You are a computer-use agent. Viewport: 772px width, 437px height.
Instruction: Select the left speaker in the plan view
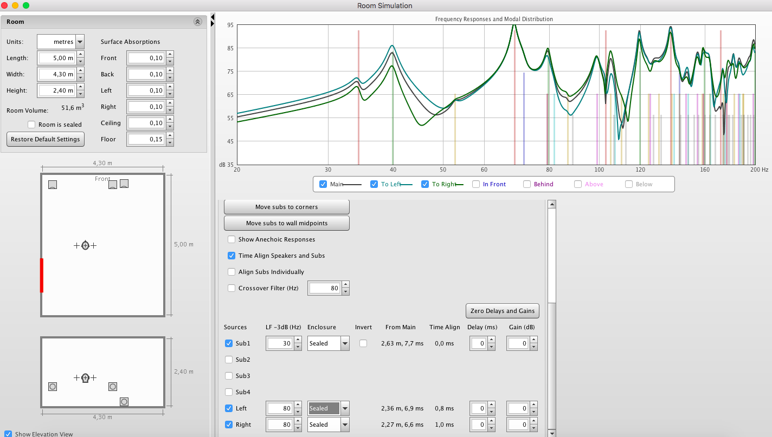(x=53, y=185)
